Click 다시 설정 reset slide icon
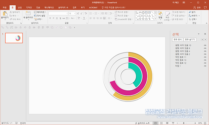Screen dimensions: 209x125 (x=35, y=16)
